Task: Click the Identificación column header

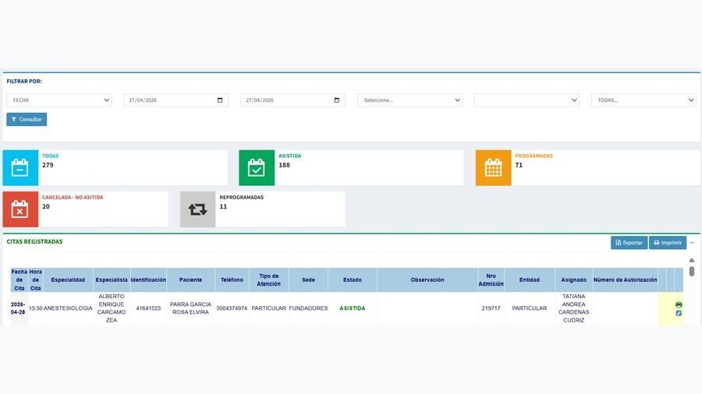Action: pyautogui.click(x=148, y=280)
